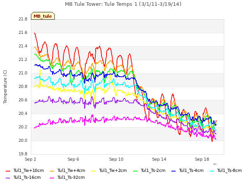Click the cyan Tul1_Ts-8cm legend swatch
247x185 pixels.
pos(212,171)
